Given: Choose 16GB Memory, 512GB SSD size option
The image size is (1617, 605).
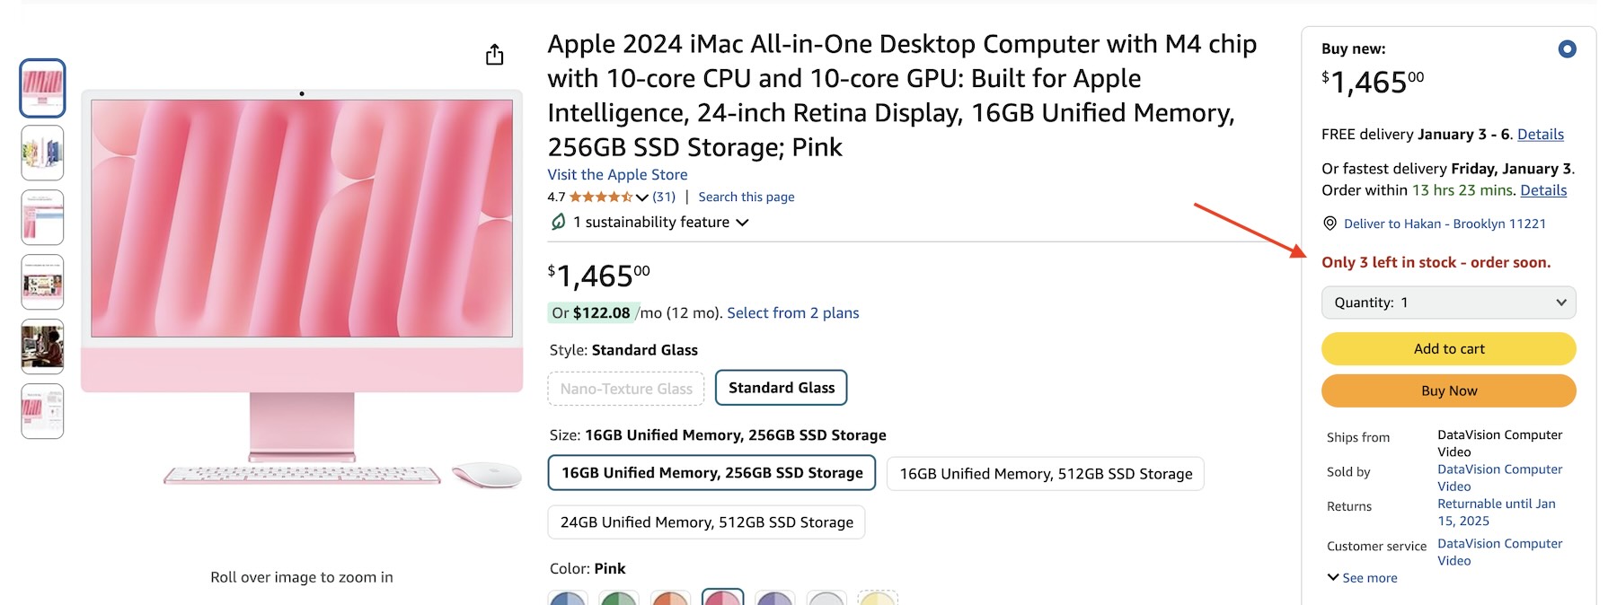Looking at the screenshot, I should click(x=1045, y=474).
